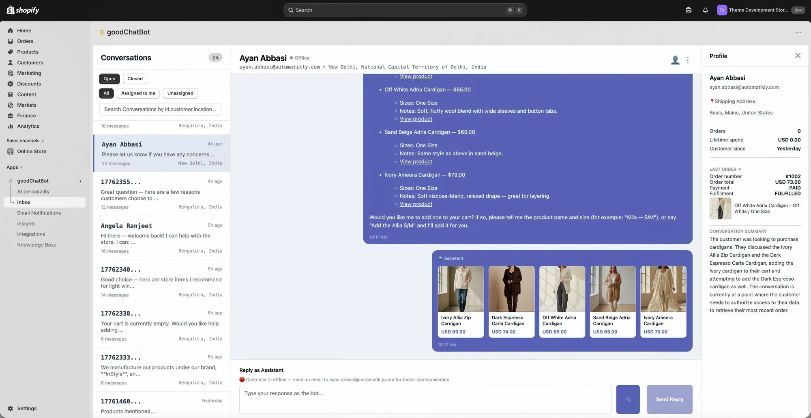The width and height of the screenshot is (811, 418).
Task: Click the Shopify logo
Action: [x=23, y=10]
